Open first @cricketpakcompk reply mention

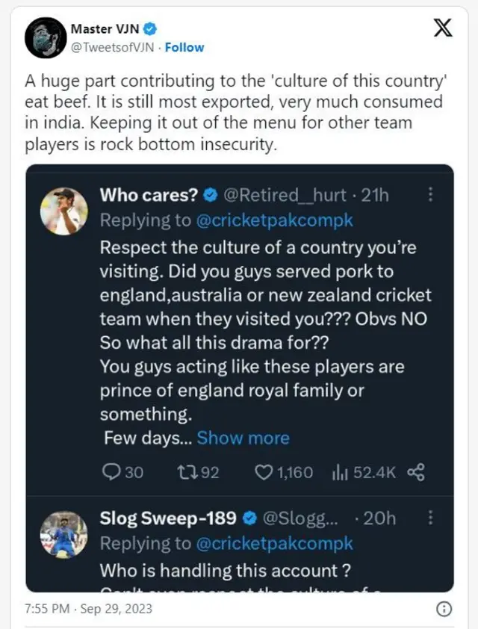click(273, 221)
